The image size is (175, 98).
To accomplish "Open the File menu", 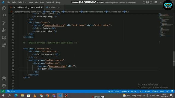I will [x=8, y=2].
